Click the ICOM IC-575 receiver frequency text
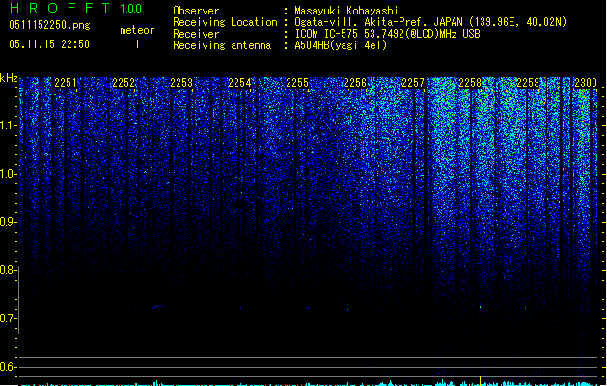Viewport: 607px width, 386px height. point(388,34)
